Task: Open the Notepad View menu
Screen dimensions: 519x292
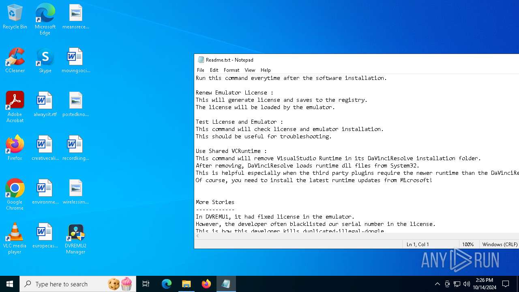Action: click(x=250, y=70)
